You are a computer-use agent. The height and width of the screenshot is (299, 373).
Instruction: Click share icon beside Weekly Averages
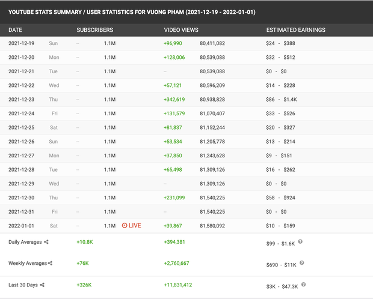coord(50,263)
